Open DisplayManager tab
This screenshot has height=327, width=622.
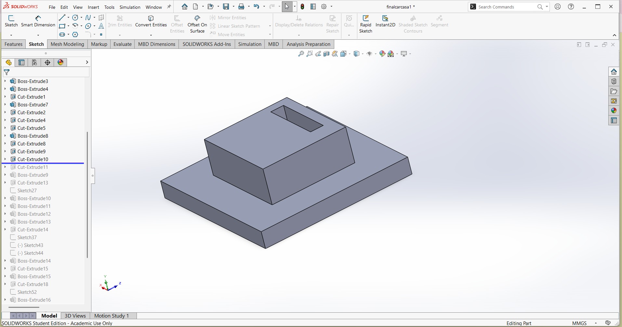tap(60, 62)
